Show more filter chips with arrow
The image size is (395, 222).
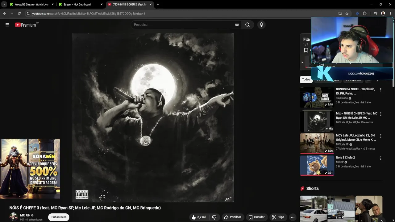(x=377, y=80)
